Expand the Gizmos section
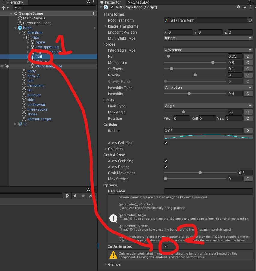This screenshot has height=271, width=256. pos(106,264)
